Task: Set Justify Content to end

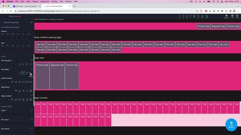Action: click(16, 82)
